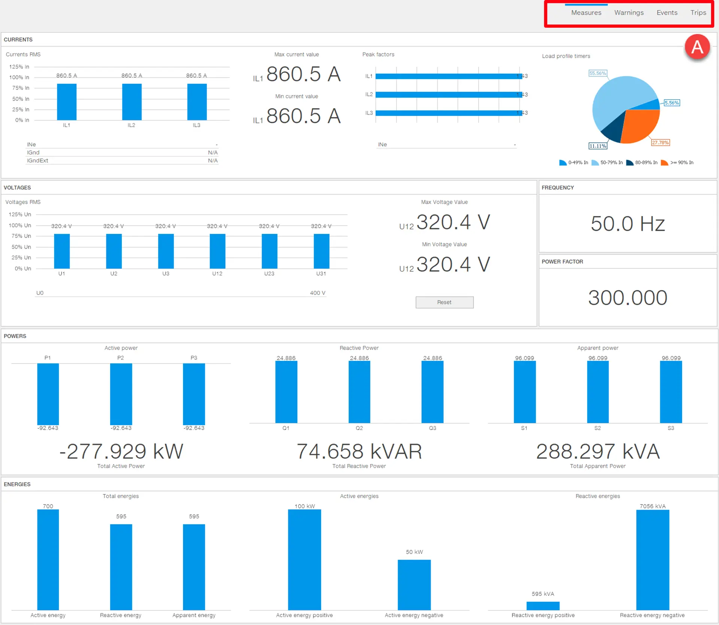Click the 50-79% In legend swatch

coord(595,163)
